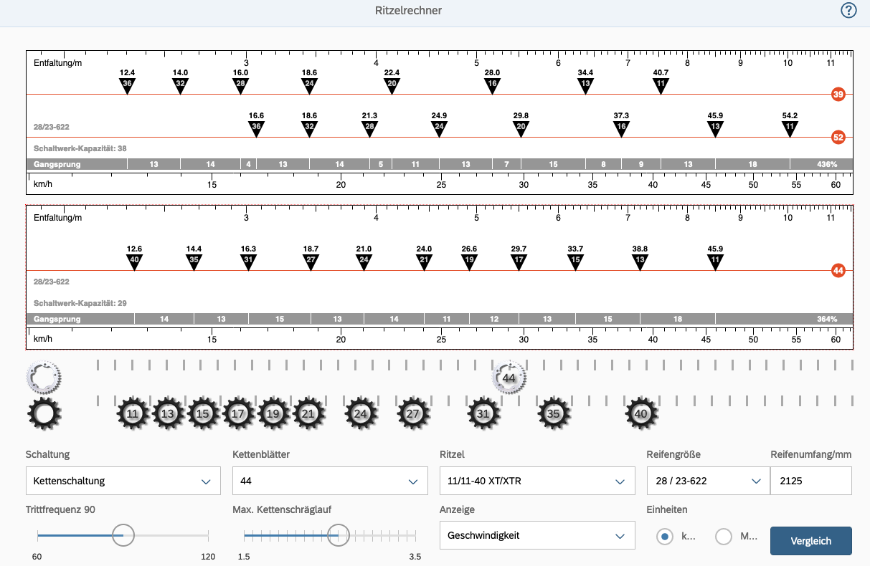Open the help question mark icon
This screenshot has height=566, width=870.
coord(848,11)
